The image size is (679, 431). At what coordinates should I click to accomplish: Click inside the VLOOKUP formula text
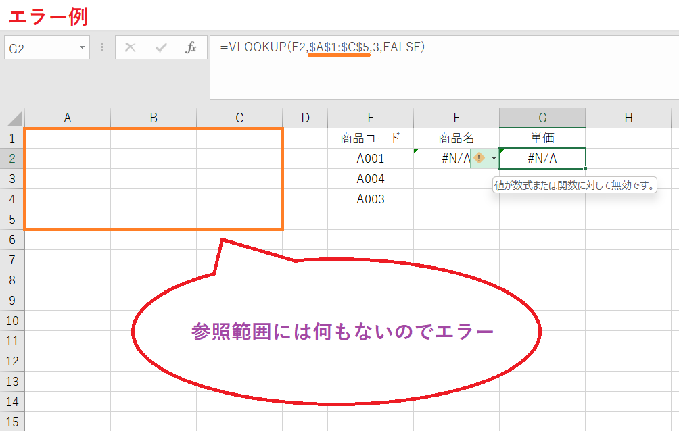322,47
